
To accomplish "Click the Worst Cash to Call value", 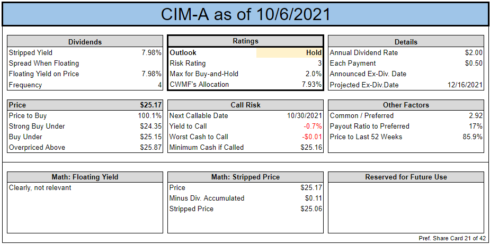I will click(311, 137).
